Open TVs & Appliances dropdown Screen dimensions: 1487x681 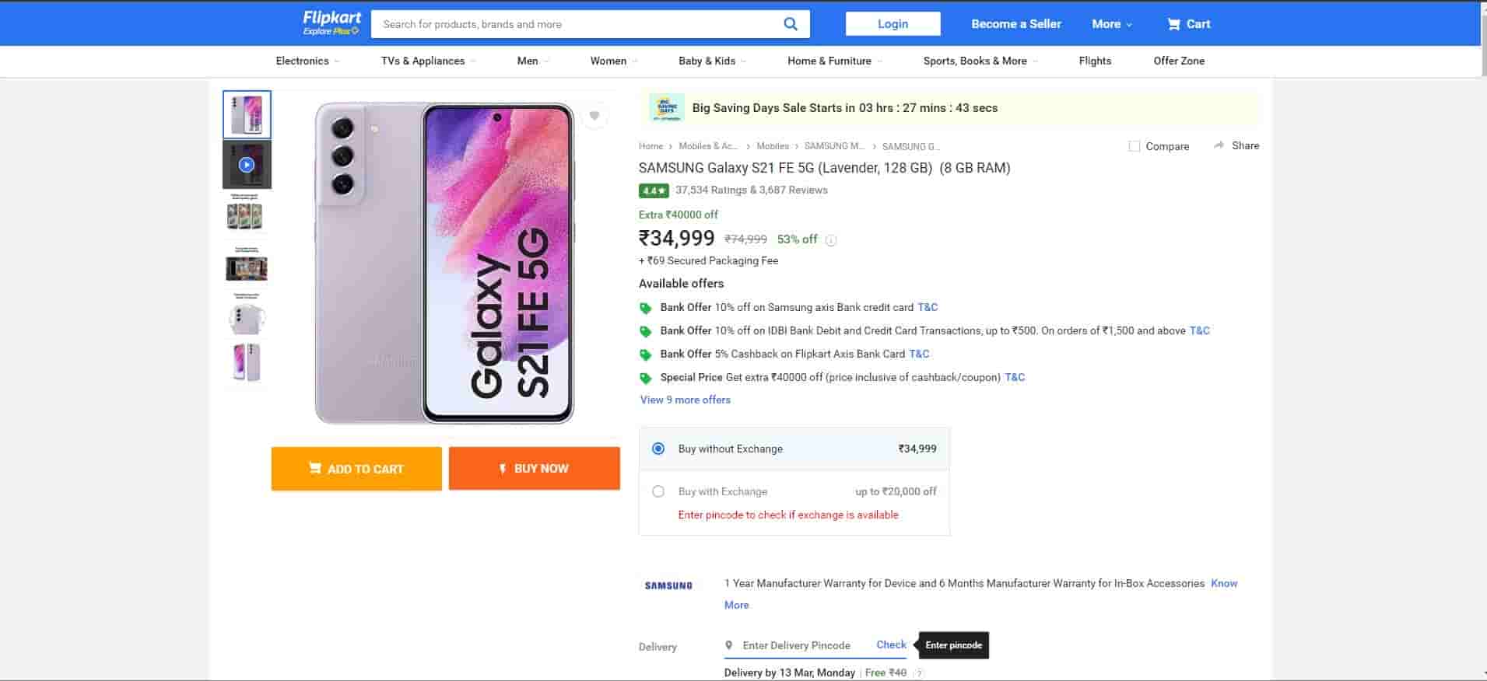click(428, 61)
